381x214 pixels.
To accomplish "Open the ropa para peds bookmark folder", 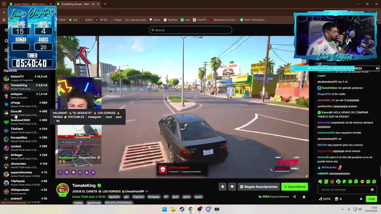I will pyautogui.click(x=135, y=20).
